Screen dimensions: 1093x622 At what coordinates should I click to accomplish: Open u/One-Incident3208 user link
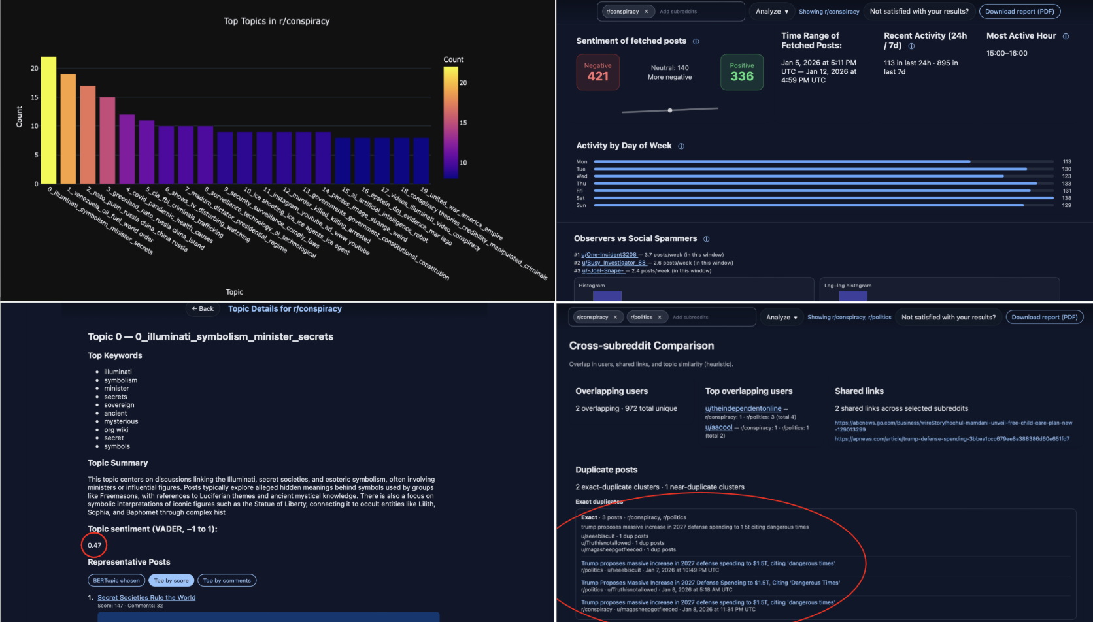(609, 255)
